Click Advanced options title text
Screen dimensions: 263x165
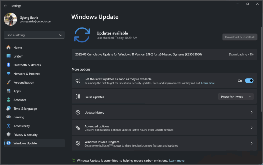[97, 126]
